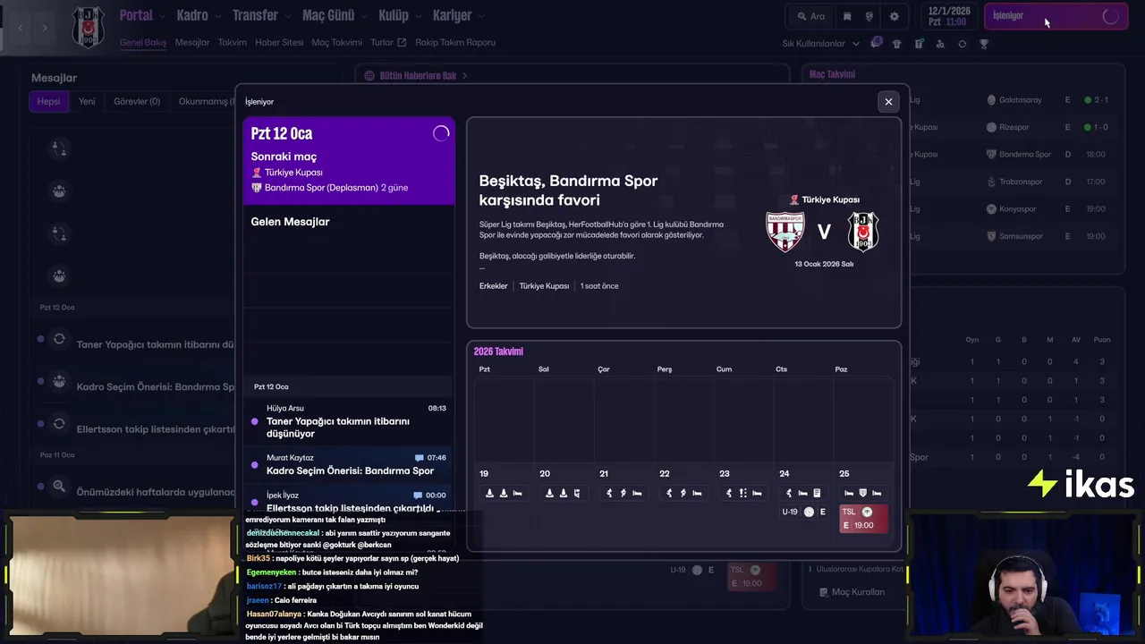Open the settings gear in top bar

[x=894, y=16]
